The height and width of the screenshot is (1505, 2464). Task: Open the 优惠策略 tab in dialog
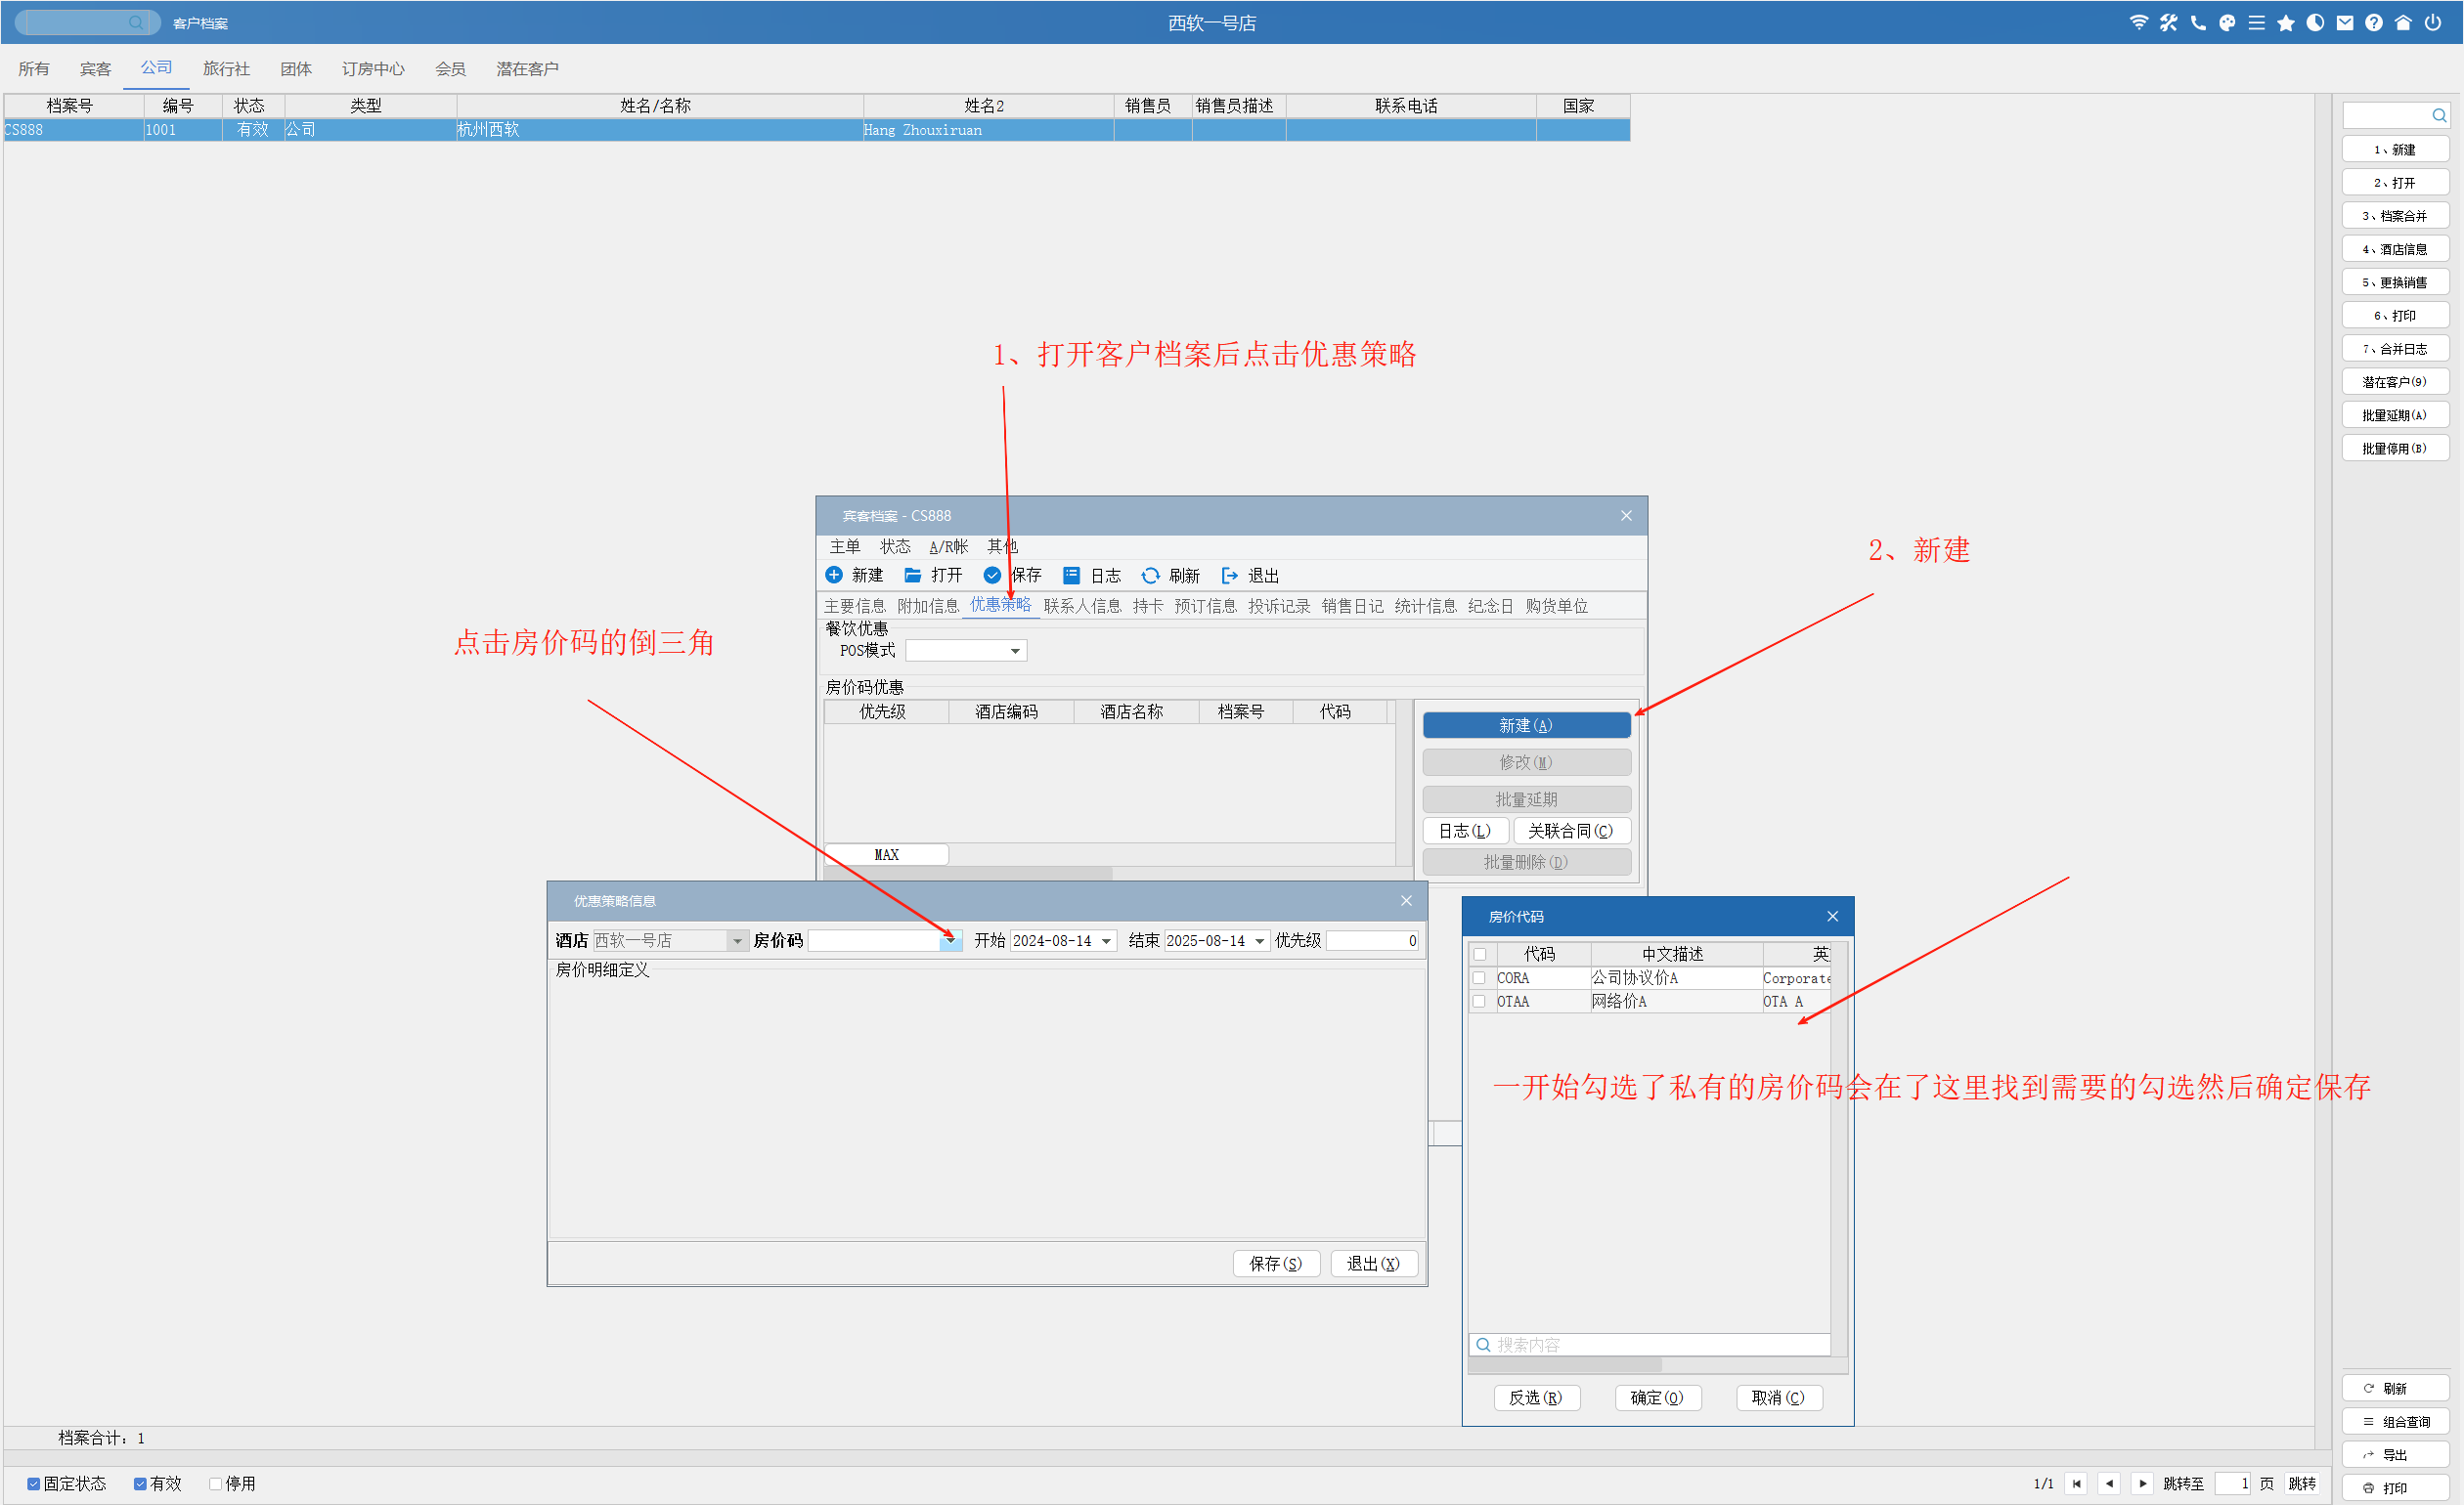pyautogui.click(x=1000, y=605)
